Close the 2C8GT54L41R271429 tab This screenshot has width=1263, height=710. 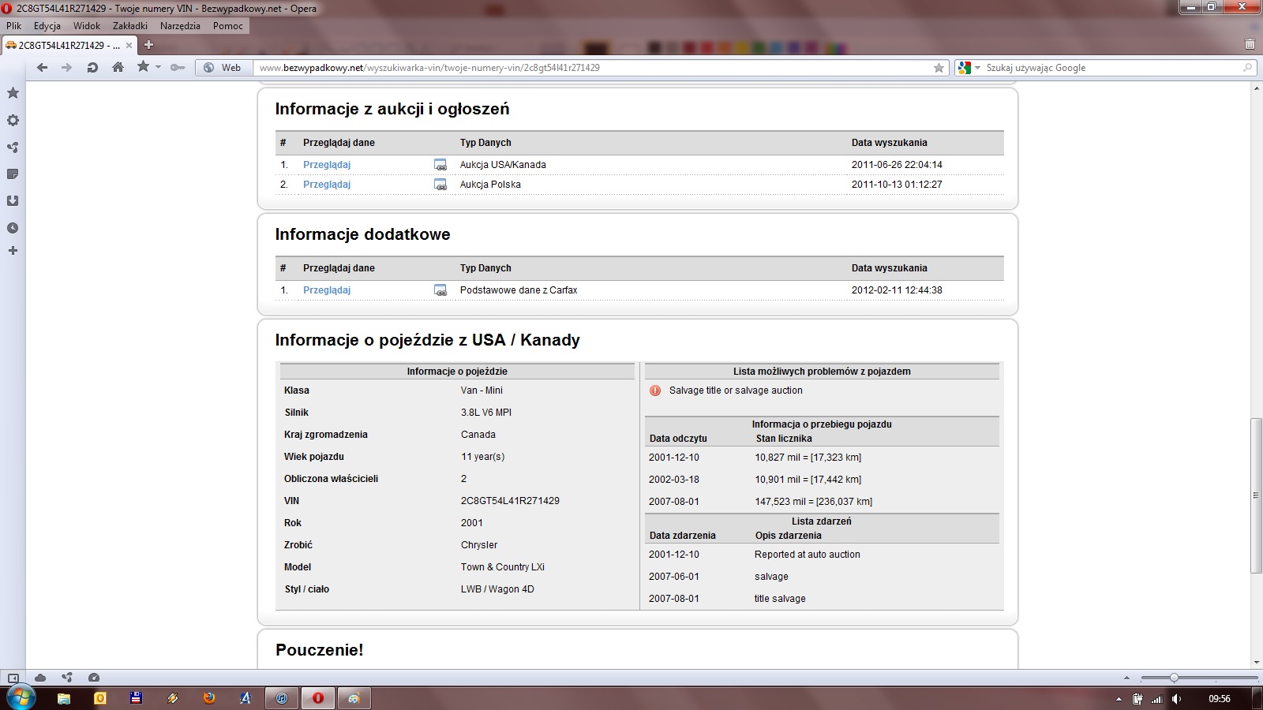pyautogui.click(x=129, y=46)
